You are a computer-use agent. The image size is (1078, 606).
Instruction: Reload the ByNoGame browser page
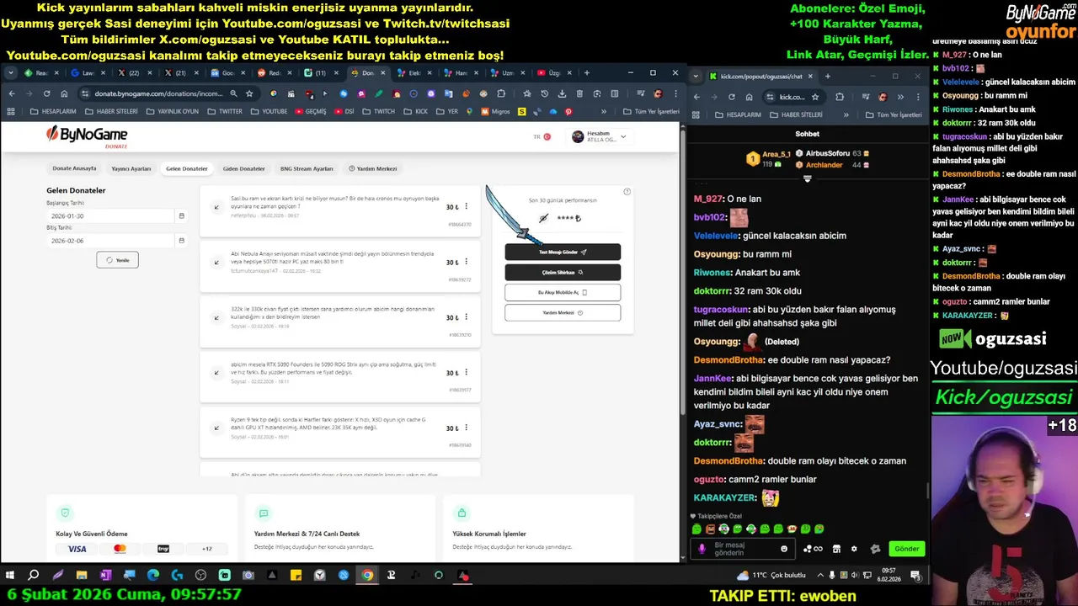tap(46, 93)
